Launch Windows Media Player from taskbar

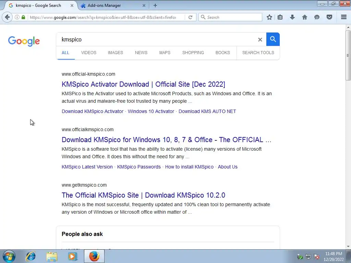click(73, 256)
